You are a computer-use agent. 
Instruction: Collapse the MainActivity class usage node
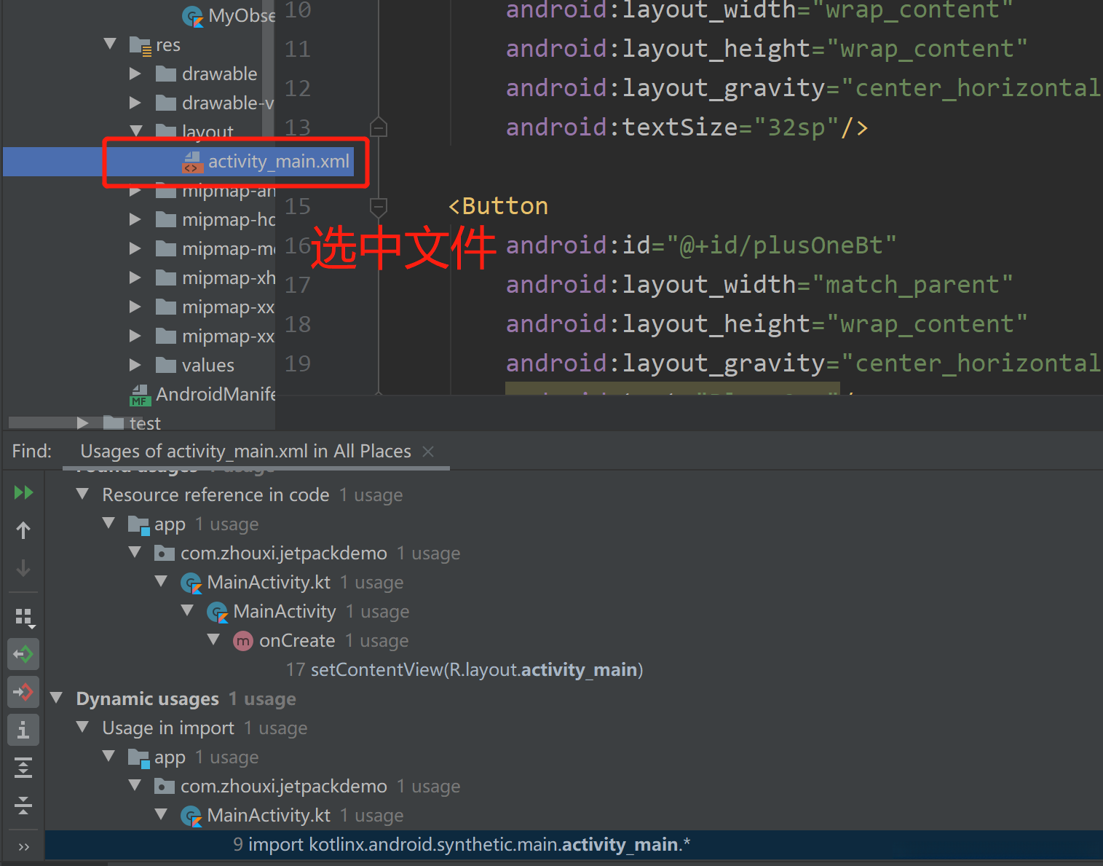tap(188, 611)
